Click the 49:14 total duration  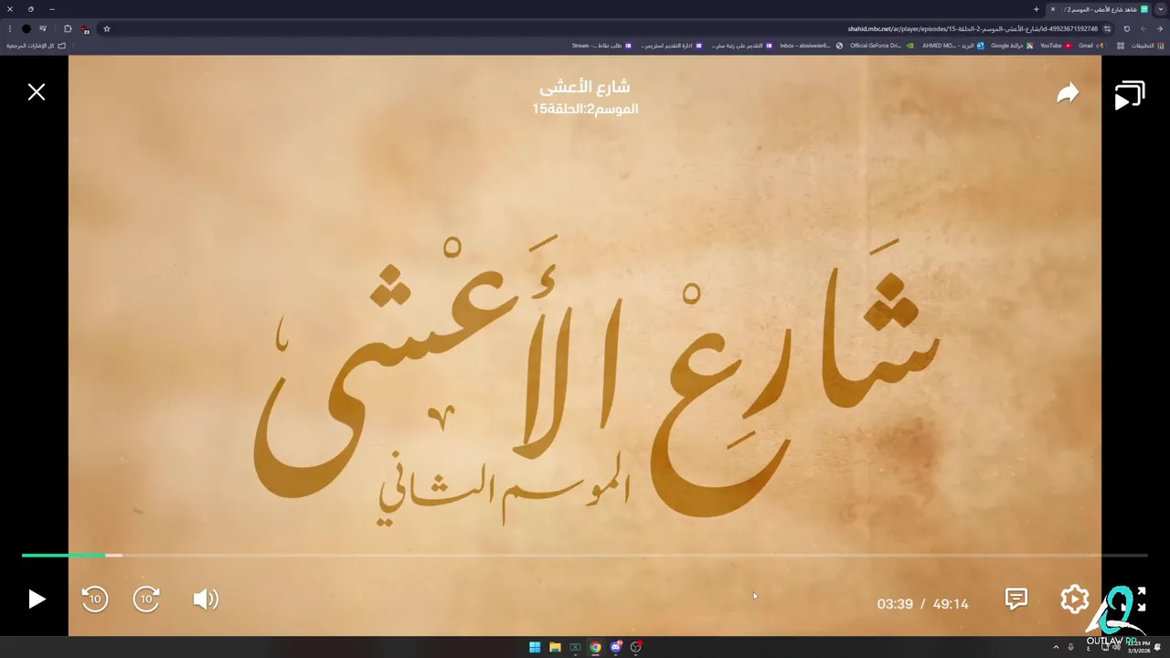tap(951, 604)
